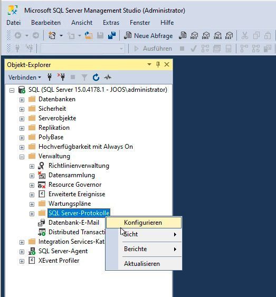Open the Ansicht menu
The height and width of the screenshot is (297, 276).
pos(82,23)
